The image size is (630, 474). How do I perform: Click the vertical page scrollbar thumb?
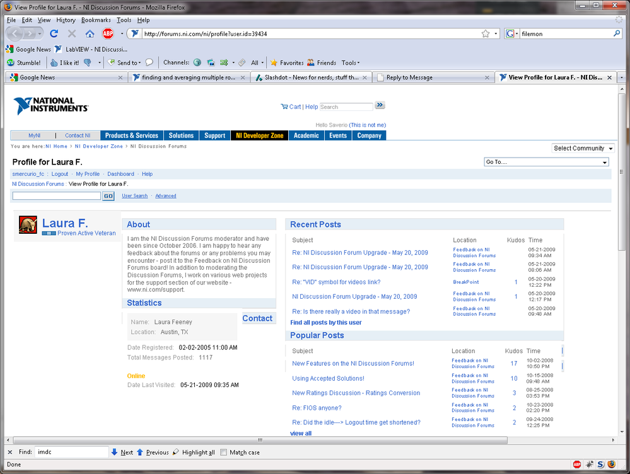(x=622, y=171)
